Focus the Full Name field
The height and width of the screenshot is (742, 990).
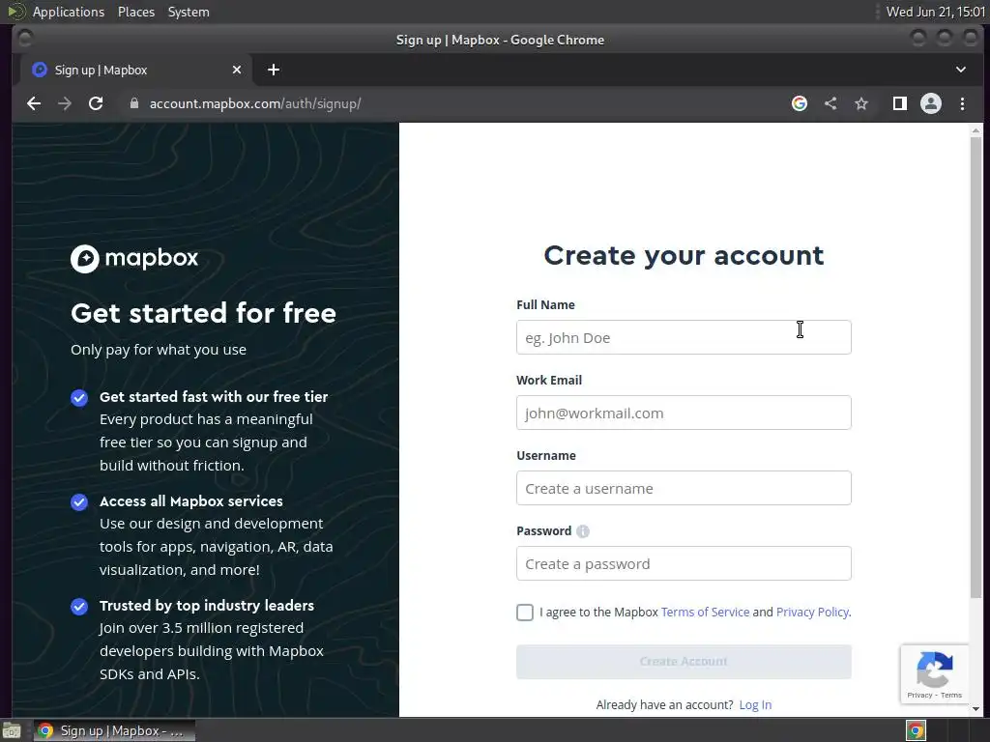click(x=684, y=337)
